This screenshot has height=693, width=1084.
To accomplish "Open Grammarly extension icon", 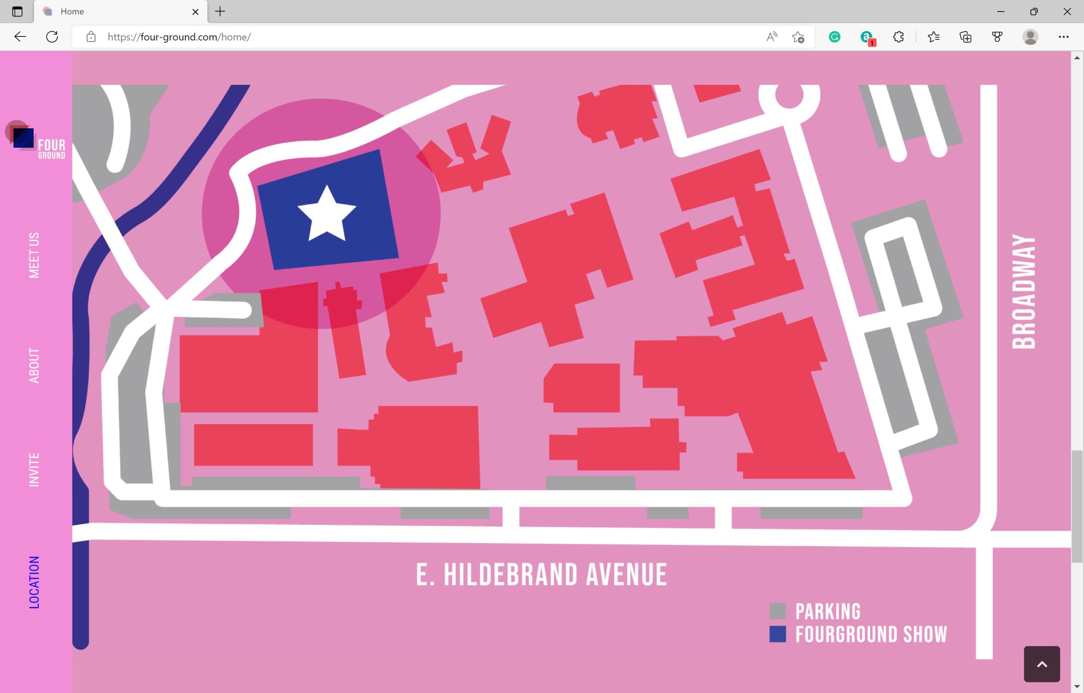I will coord(835,37).
